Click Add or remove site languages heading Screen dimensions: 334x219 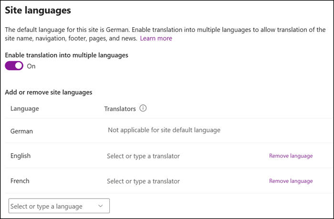(49, 93)
